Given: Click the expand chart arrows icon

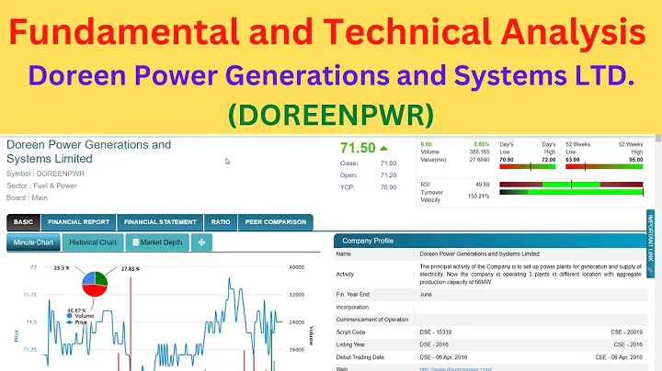Looking at the screenshot, I should pos(201,242).
